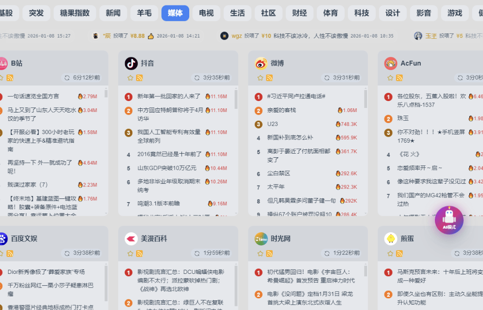483x310 pixels.
Task: Open 微博 topic 新国补到底怎么补
Action: [x=290, y=138]
